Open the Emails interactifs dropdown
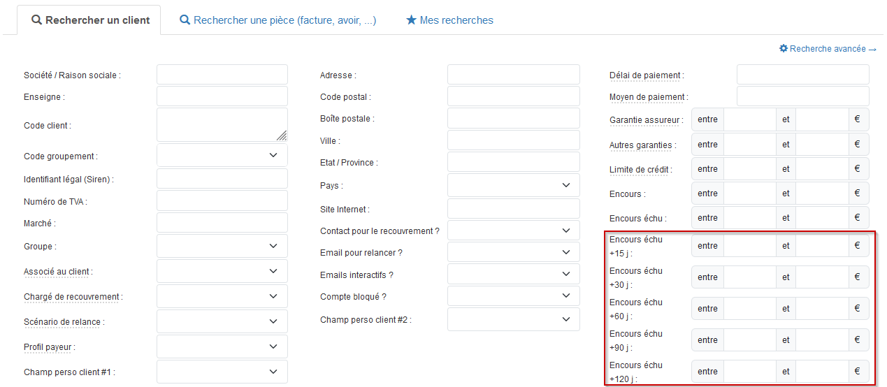Image resolution: width=887 pixels, height=387 pixels. [513, 275]
